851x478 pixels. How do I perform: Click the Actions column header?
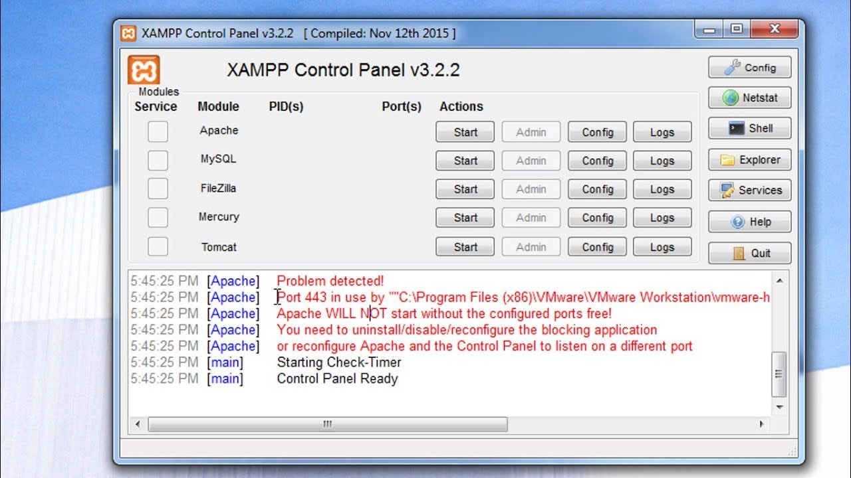coord(461,106)
